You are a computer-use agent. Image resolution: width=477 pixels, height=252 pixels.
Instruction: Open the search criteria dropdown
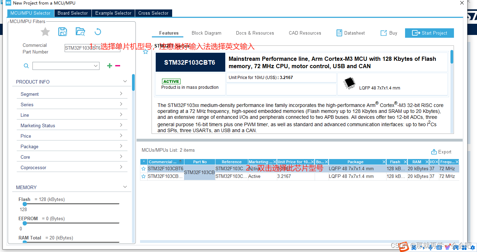point(96,66)
